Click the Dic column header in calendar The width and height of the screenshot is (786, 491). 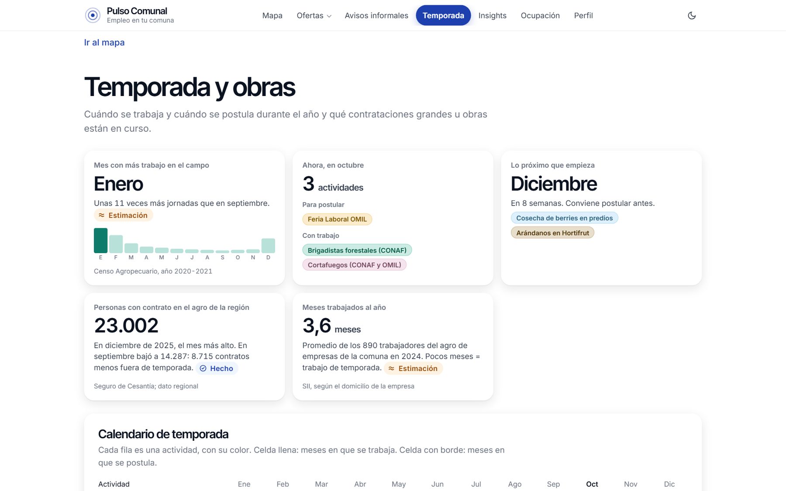pyautogui.click(x=669, y=484)
